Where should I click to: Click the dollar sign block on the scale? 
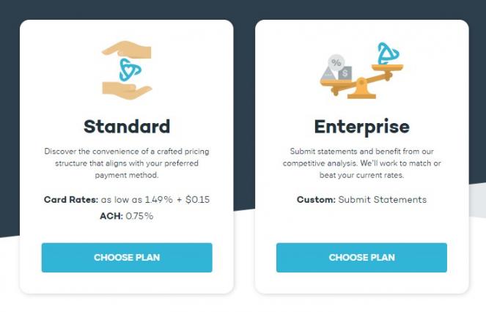click(x=345, y=73)
